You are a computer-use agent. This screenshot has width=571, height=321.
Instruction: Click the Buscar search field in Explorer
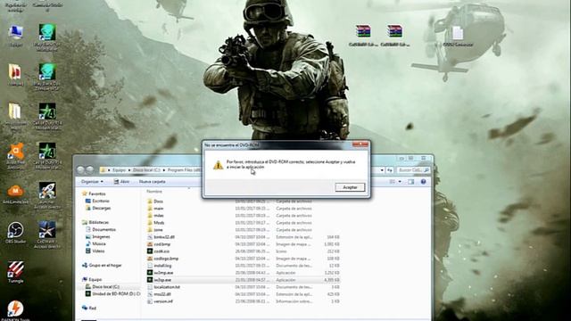(412, 170)
